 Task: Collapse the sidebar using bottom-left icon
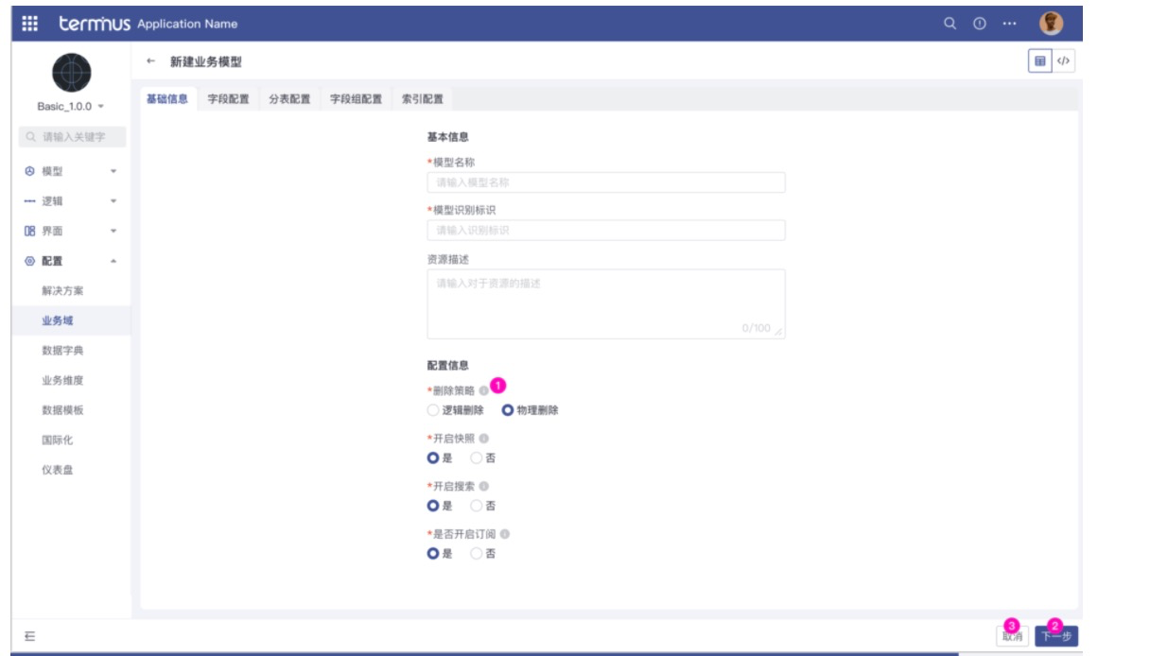coord(29,636)
